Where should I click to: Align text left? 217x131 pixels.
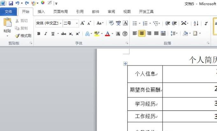click(x=135, y=33)
